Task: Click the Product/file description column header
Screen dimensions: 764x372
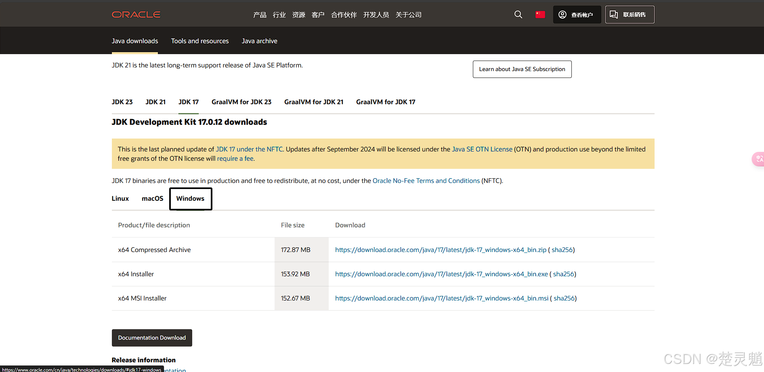Action: (x=154, y=225)
